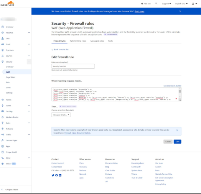Switch to the Rate limiting rules tab
This screenshot has width=201, height=194.
click(78, 41)
